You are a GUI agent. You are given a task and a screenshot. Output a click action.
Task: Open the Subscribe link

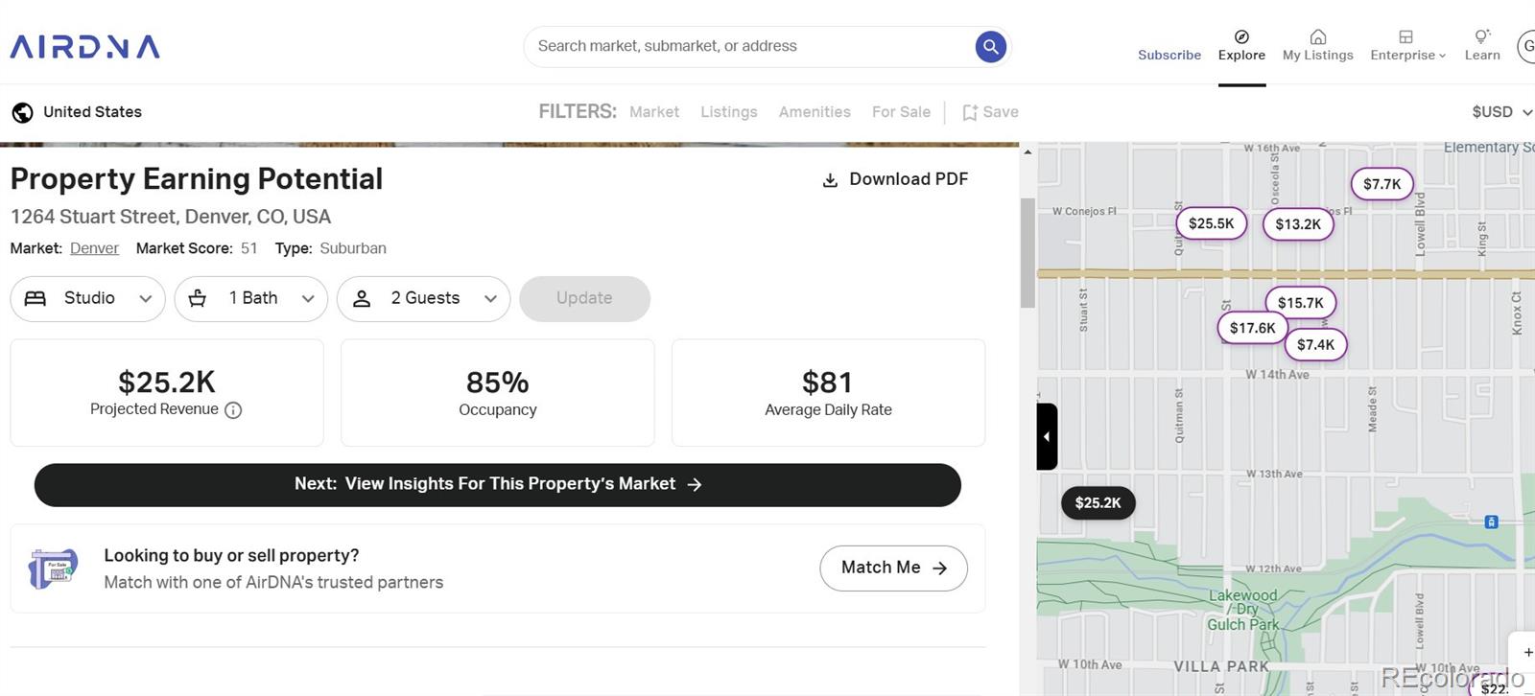[1169, 55]
